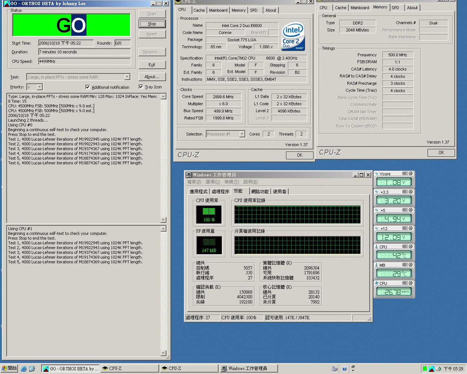
Task: Click the Rounds field showing 0/0
Action: point(123,43)
